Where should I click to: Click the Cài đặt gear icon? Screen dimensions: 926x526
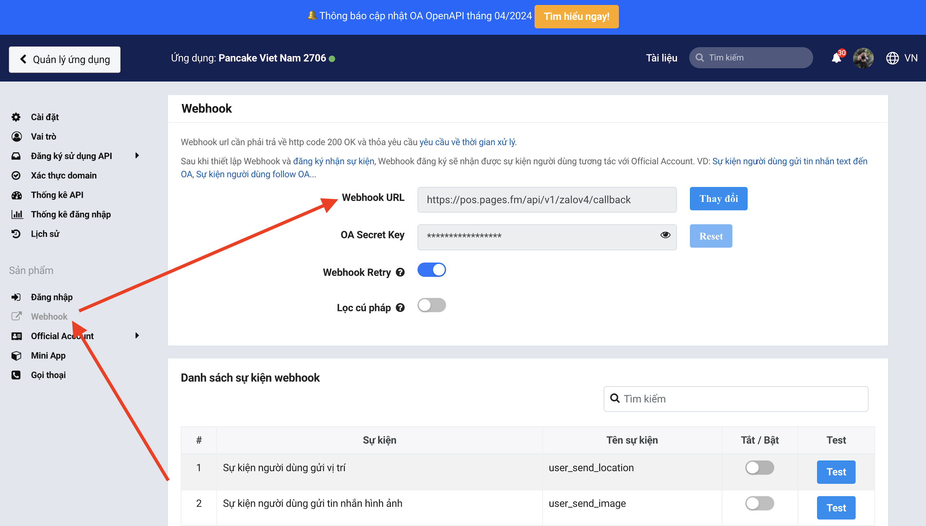[x=16, y=117]
